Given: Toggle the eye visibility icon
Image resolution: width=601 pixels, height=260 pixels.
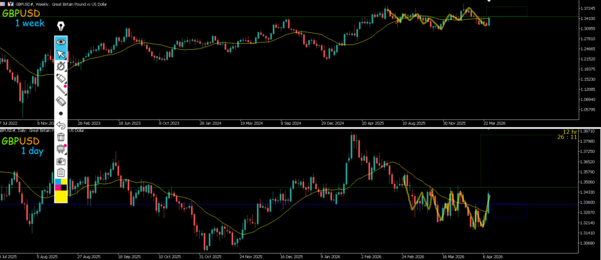Looking at the screenshot, I should pyautogui.click(x=61, y=42).
